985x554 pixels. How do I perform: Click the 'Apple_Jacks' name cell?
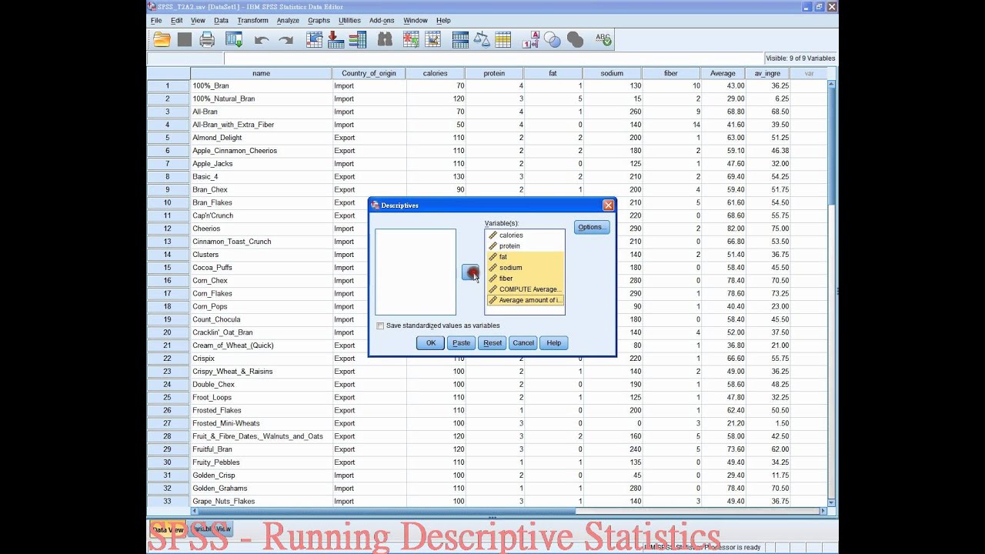(x=261, y=164)
